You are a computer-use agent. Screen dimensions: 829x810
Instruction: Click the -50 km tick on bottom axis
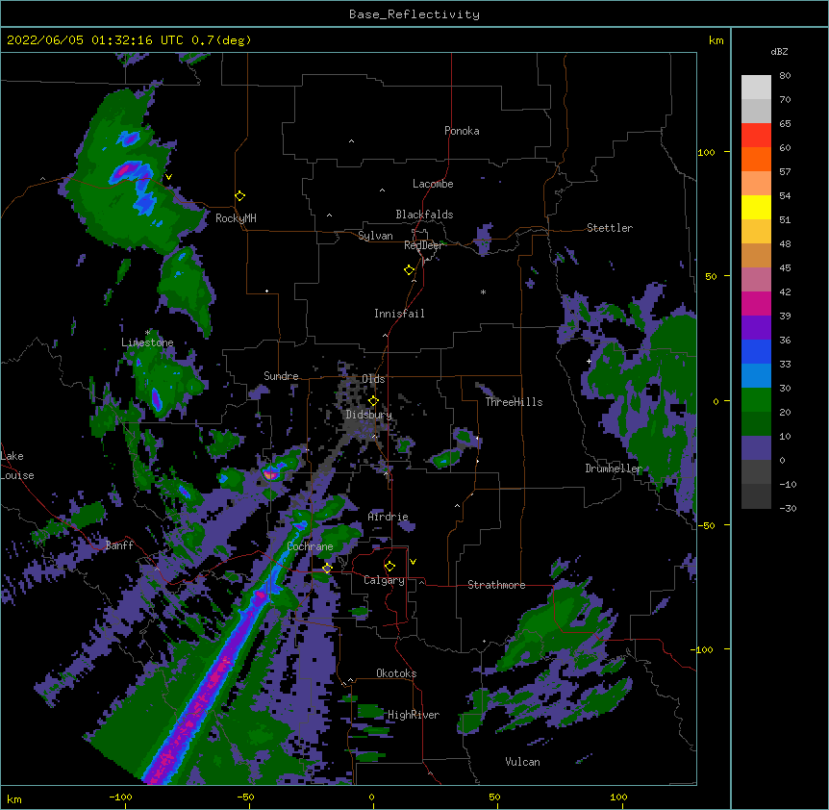pos(245,797)
